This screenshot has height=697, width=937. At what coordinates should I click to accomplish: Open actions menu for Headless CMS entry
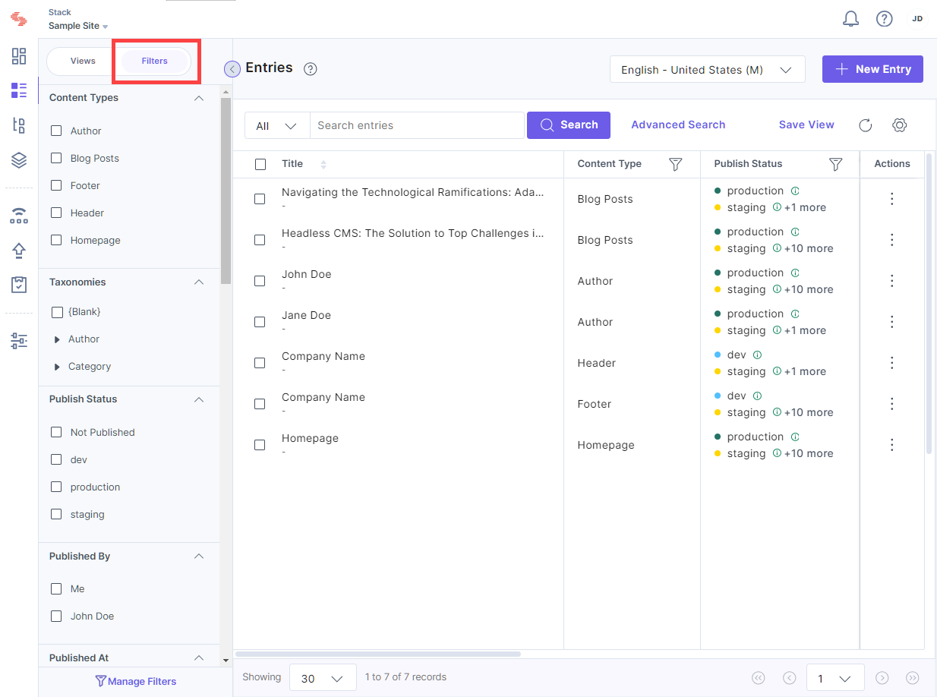[x=892, y=240]
